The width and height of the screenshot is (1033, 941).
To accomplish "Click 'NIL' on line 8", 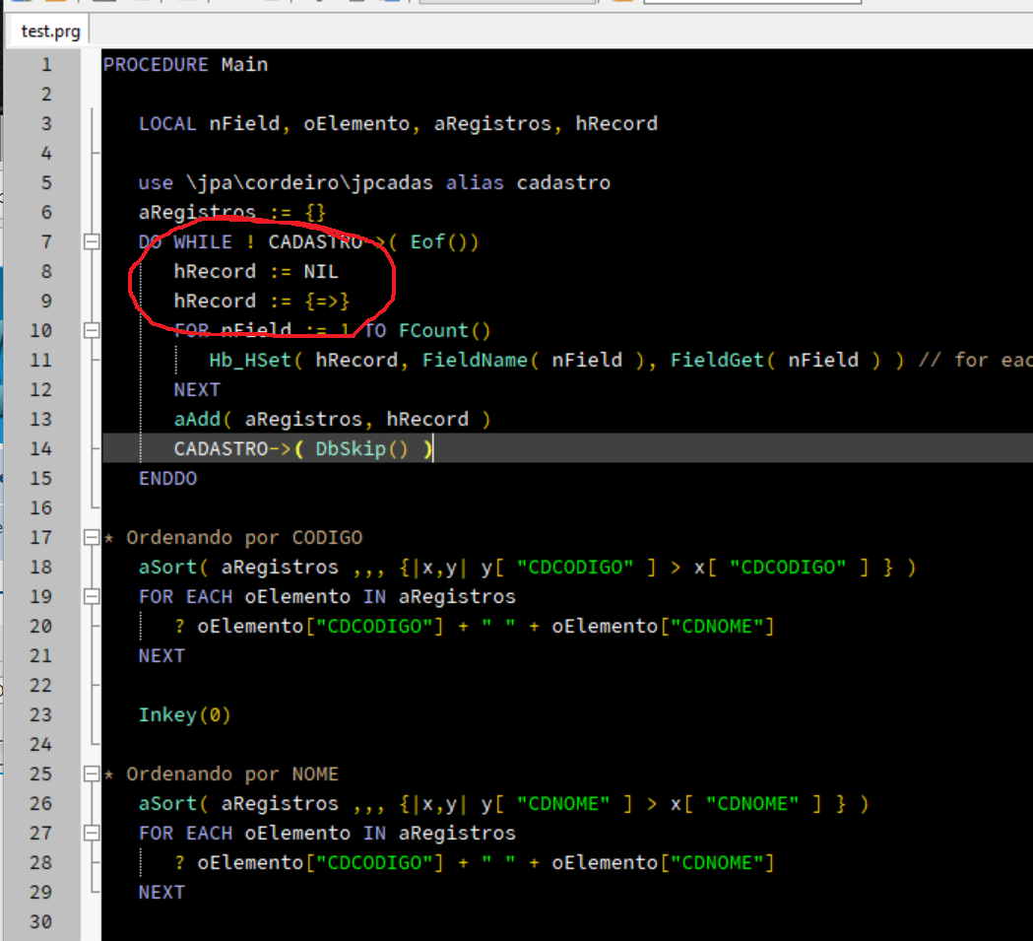I will click(321, 272).
